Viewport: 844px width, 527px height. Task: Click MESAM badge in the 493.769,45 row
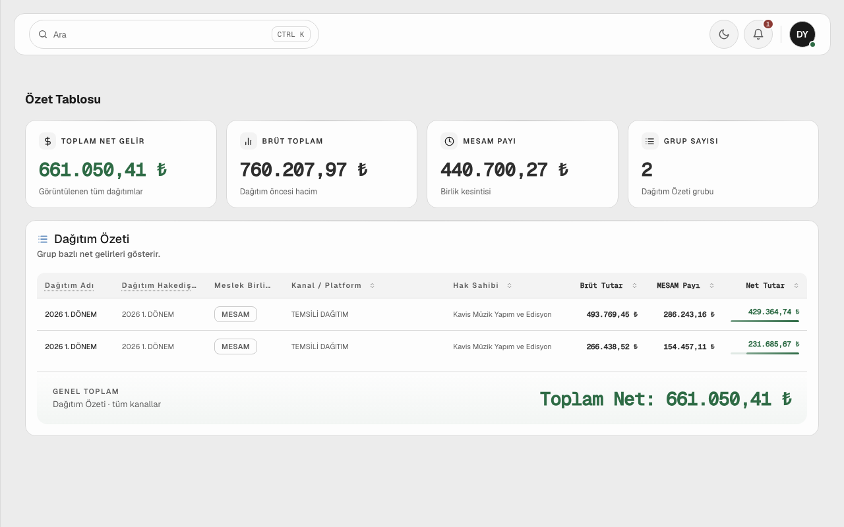235,314
